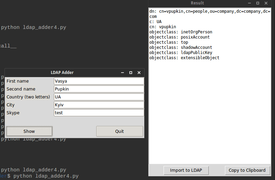Click 'objectclass: ldapPublicKey' line
This screenshot has height=180, width=275.
[x=181, y=53]
